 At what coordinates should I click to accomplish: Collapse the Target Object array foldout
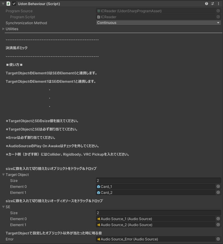[3, 175]
